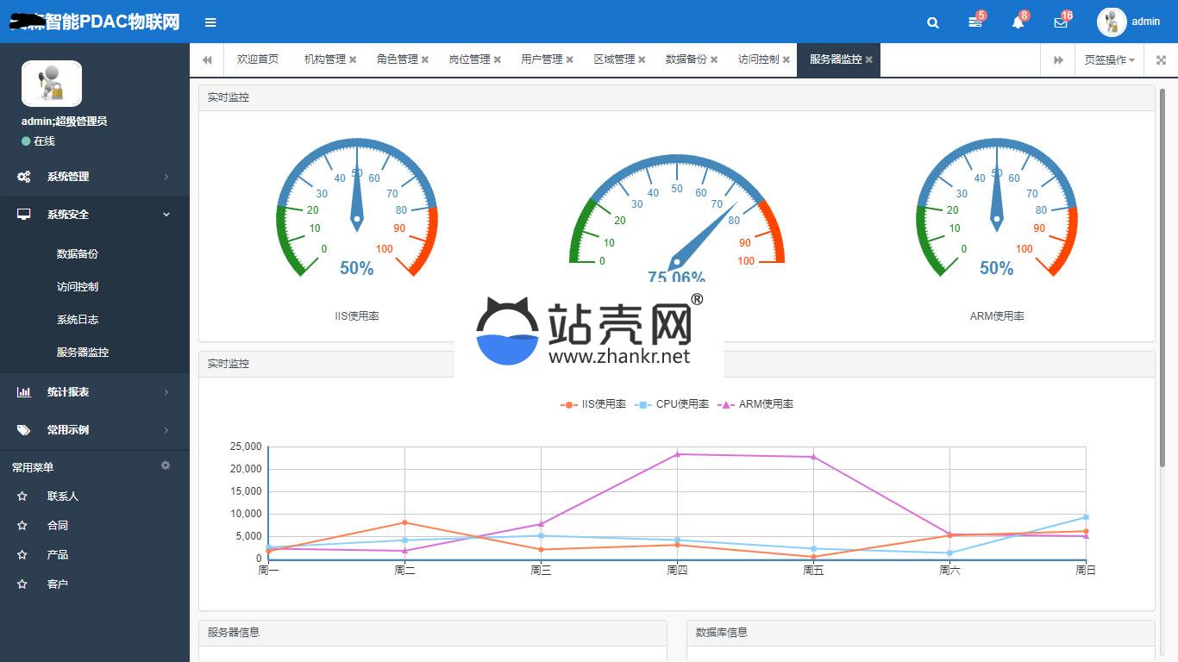Expand the 系统管理 sidebar menu
The height and width of the screenshot is (662, 1178).
pos(94,177)
